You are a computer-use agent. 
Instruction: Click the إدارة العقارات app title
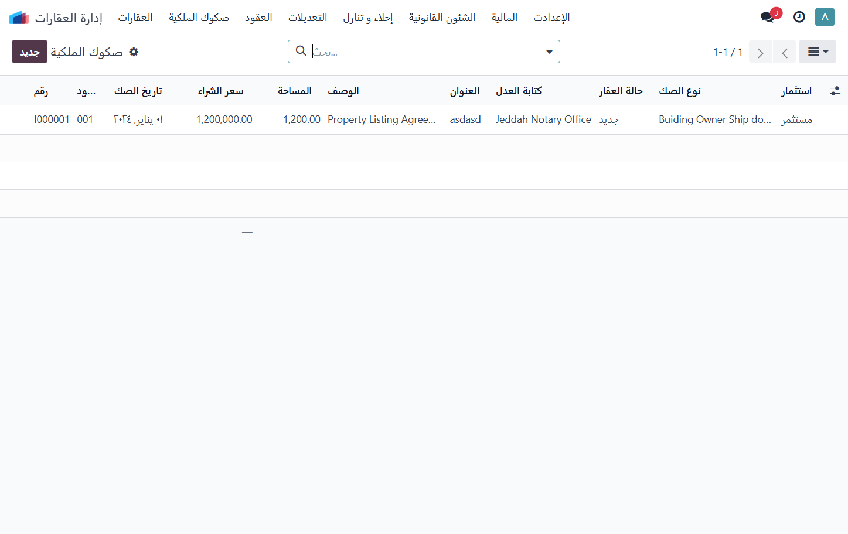69,18
